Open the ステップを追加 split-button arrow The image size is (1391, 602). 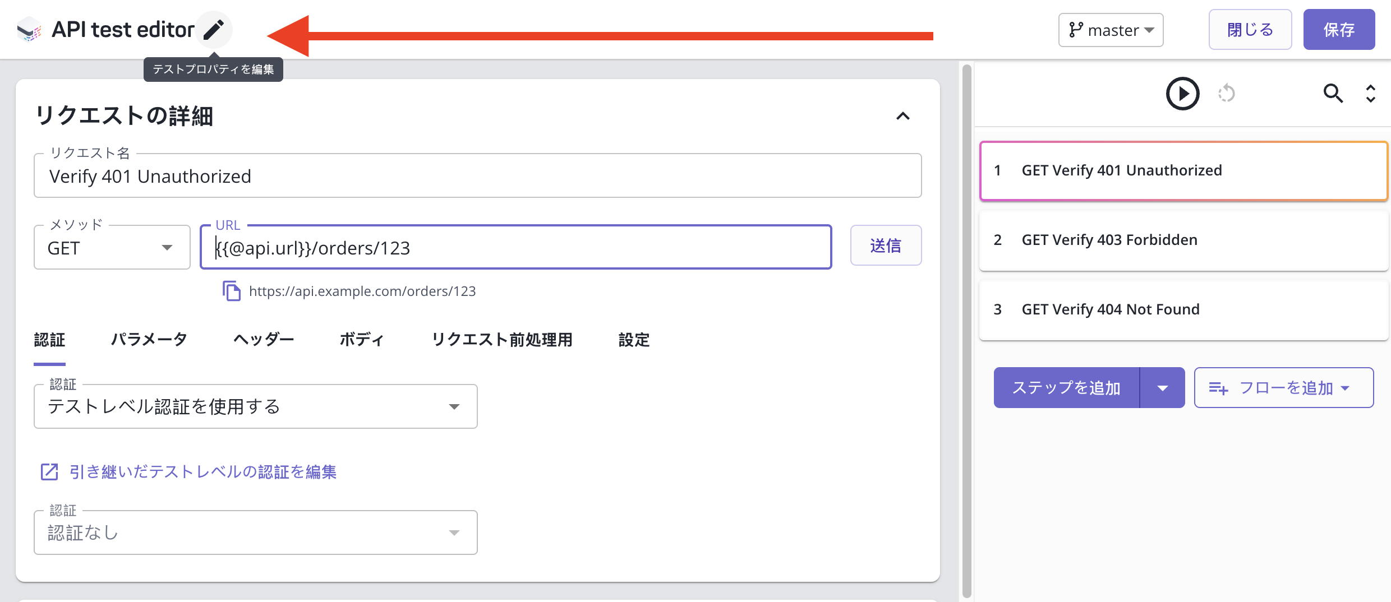click(1163, 387)
